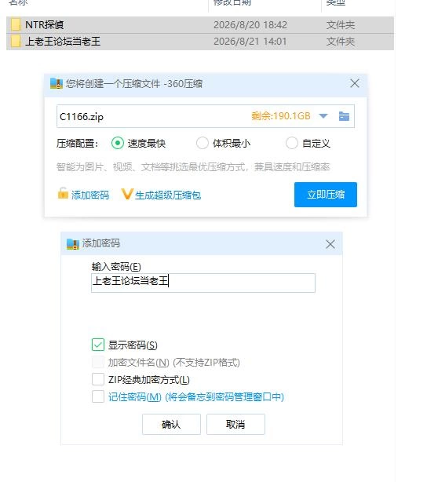The image size is (427, 482).
Task: Close the 添加密码 dialog
Action: click(x=330, y=244)
